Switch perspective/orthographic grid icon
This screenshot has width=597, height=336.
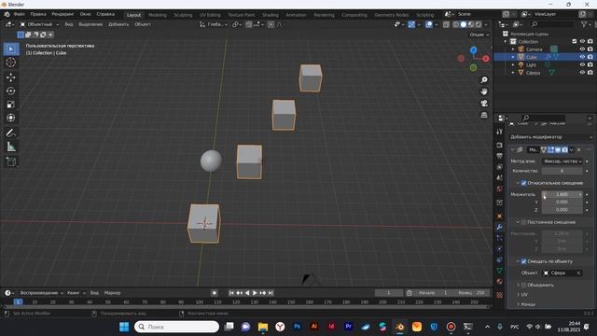pos(484,115)
